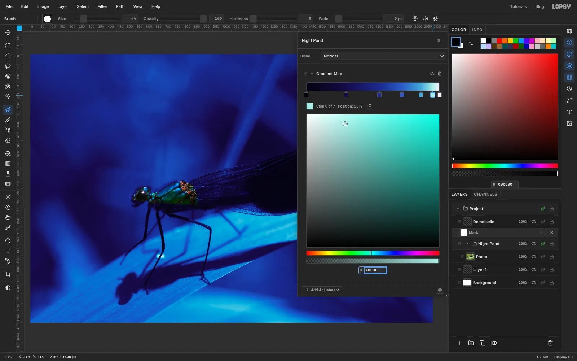
Task: Collapse the Project folder
Action: [458, 209]
